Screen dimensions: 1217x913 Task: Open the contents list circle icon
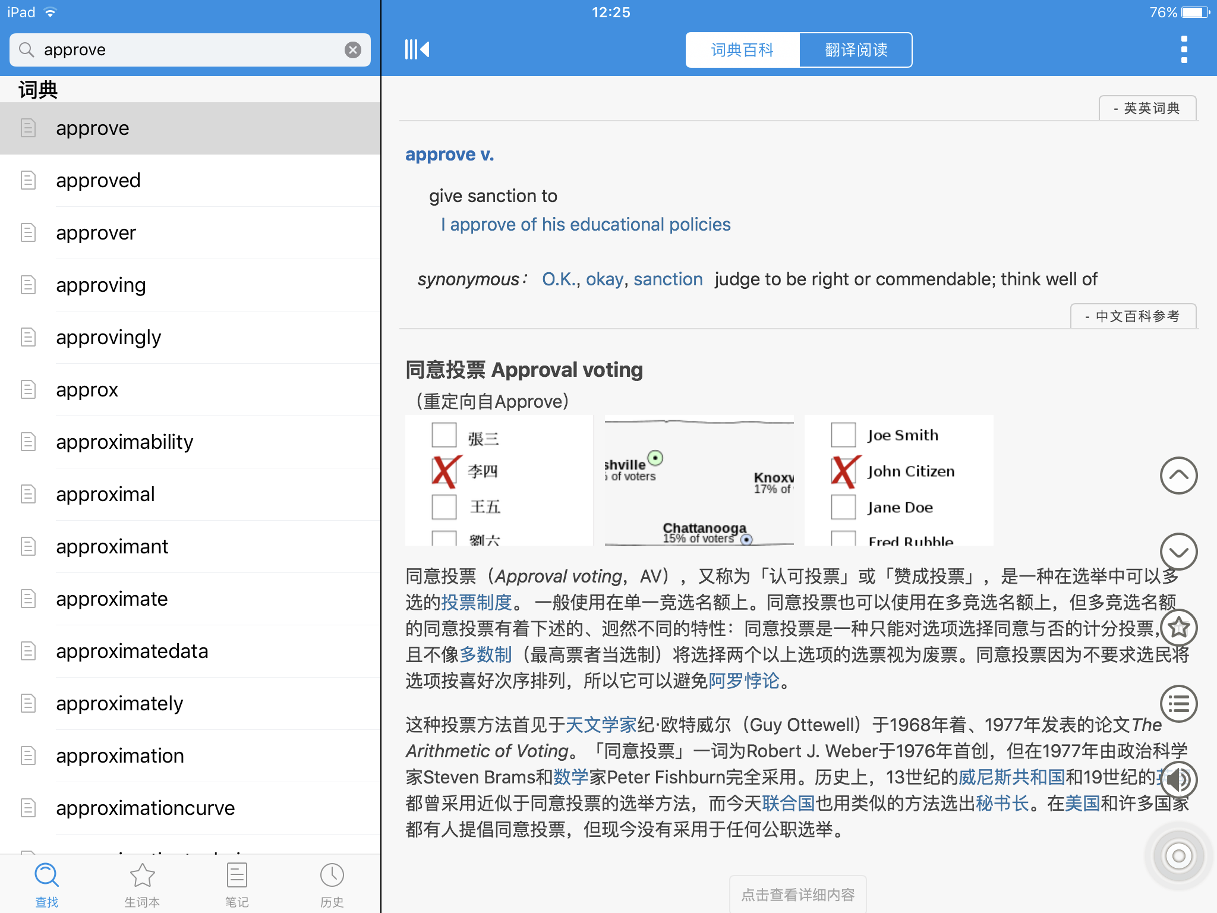[x=1178, y=704]
